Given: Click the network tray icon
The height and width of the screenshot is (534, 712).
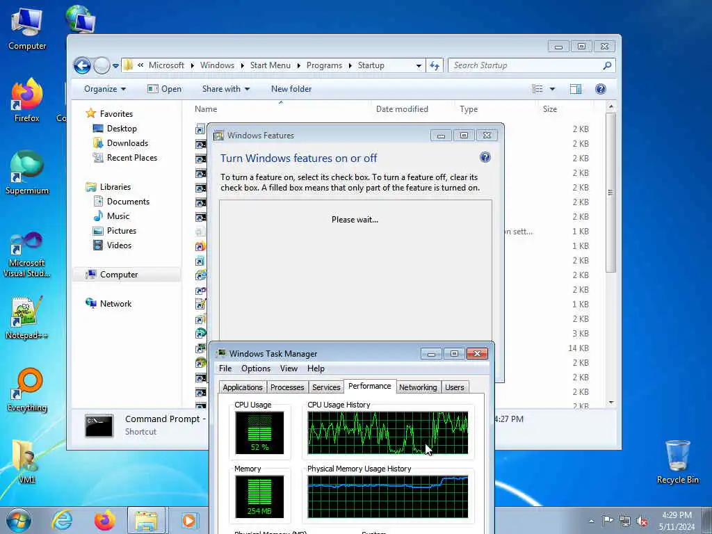Looking at the screenshot, I should 625,521.
